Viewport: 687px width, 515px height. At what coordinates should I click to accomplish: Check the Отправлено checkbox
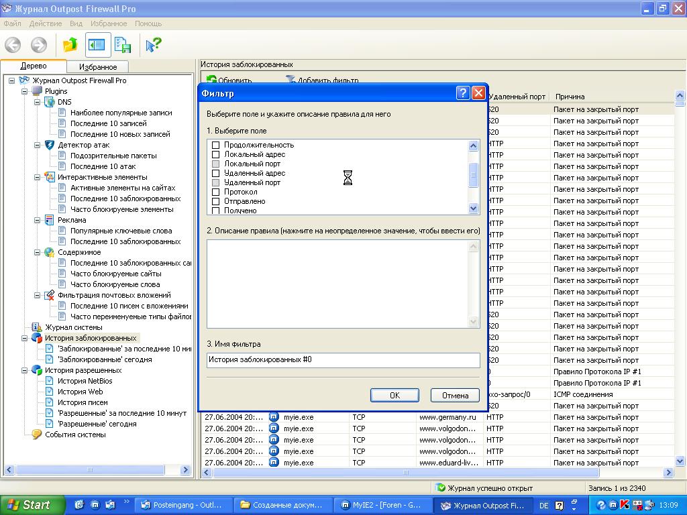point(215,201)
